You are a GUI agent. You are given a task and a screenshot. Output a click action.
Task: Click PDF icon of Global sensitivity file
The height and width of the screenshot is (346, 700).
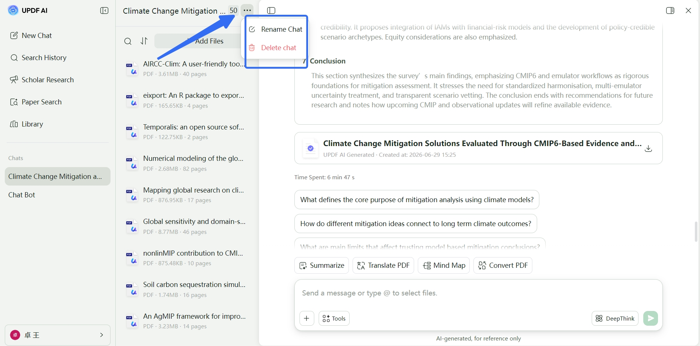(x=132, y=226)
